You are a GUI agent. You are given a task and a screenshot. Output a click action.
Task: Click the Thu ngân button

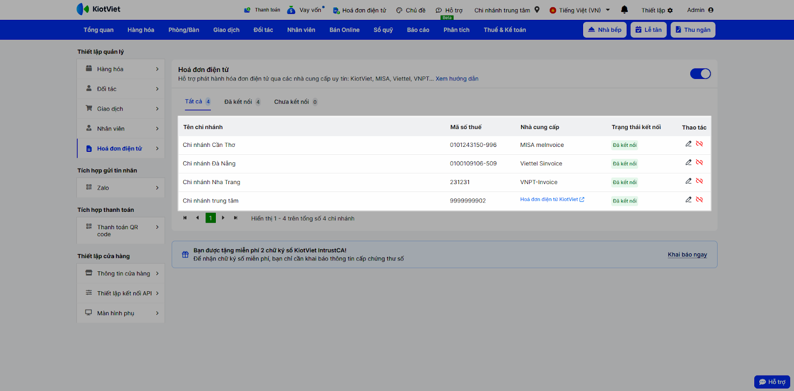pyautogui.click(x=693, y=30)
